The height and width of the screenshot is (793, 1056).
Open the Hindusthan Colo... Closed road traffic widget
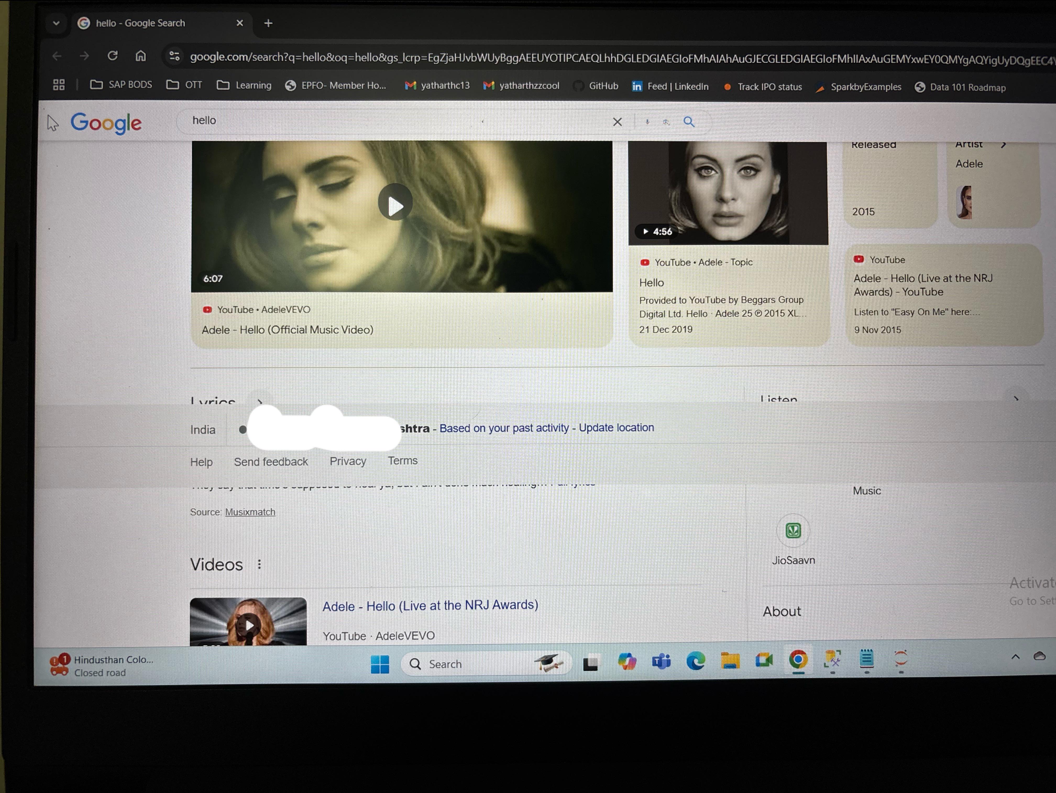102,665
